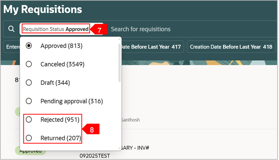Click the Canceled (3549) option label
This screenshot has height=160, width=279.
[x=62, y=64]
